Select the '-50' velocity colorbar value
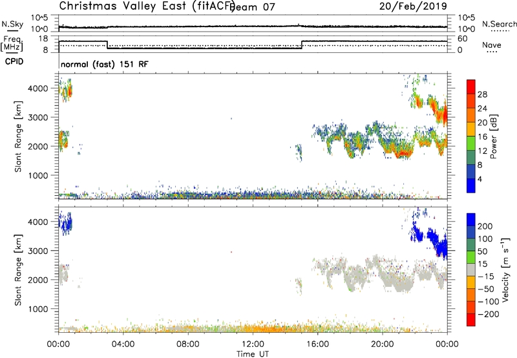 (x=486, y=289)
